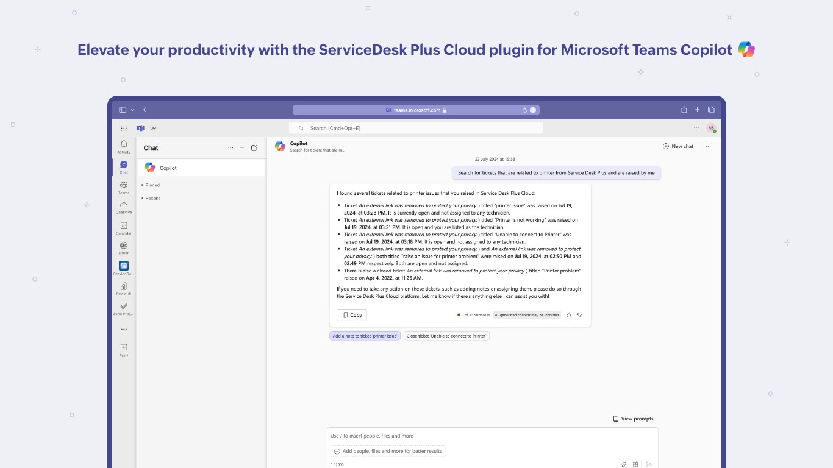Click the View prompts link
Image resolution: width=833 pixels, height=468 pixels.
[x=633, y=419]
